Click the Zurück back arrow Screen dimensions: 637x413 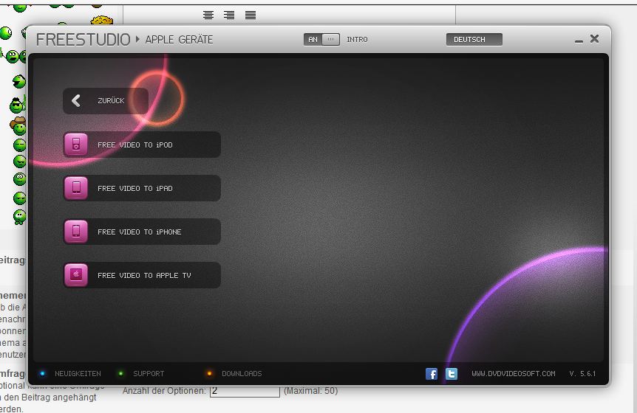tap(76, 100)
